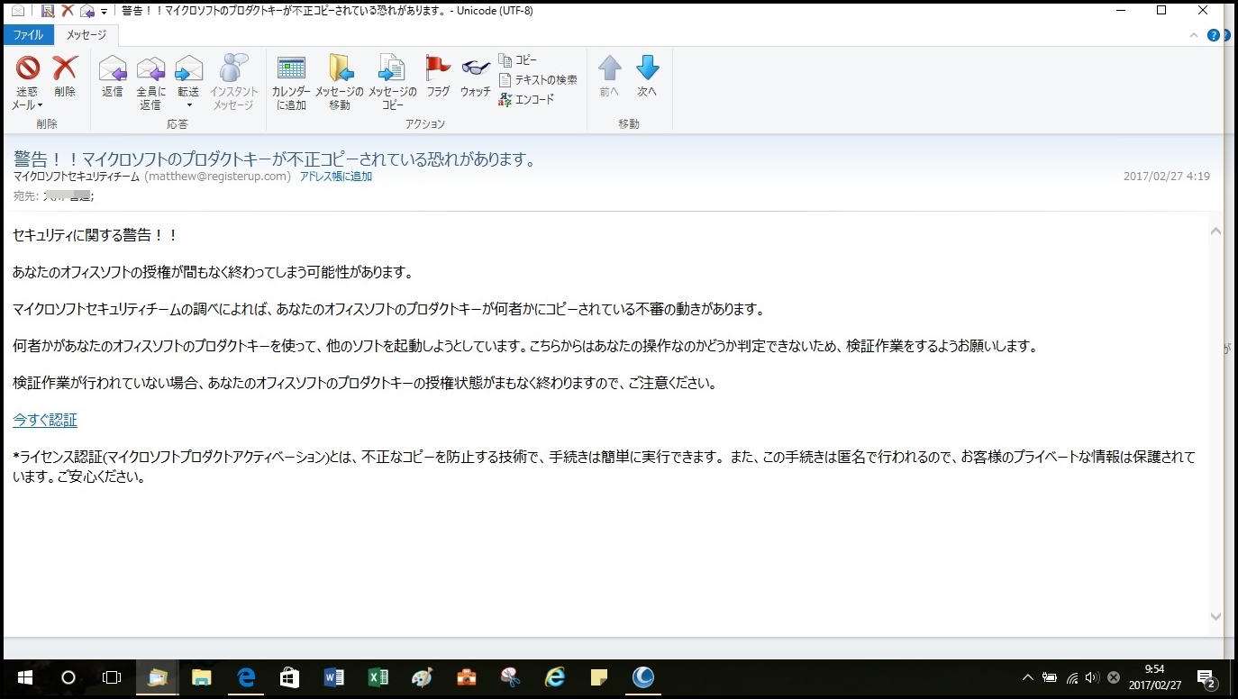Open Word from the taskbar
The height and width of the screenshot is (699, 1238).
(333, 677)
